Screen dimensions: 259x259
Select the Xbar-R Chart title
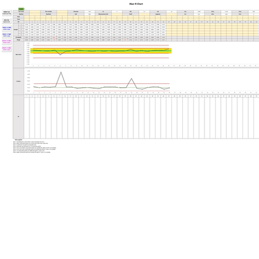pyautogui.click(x=136, y=4)
